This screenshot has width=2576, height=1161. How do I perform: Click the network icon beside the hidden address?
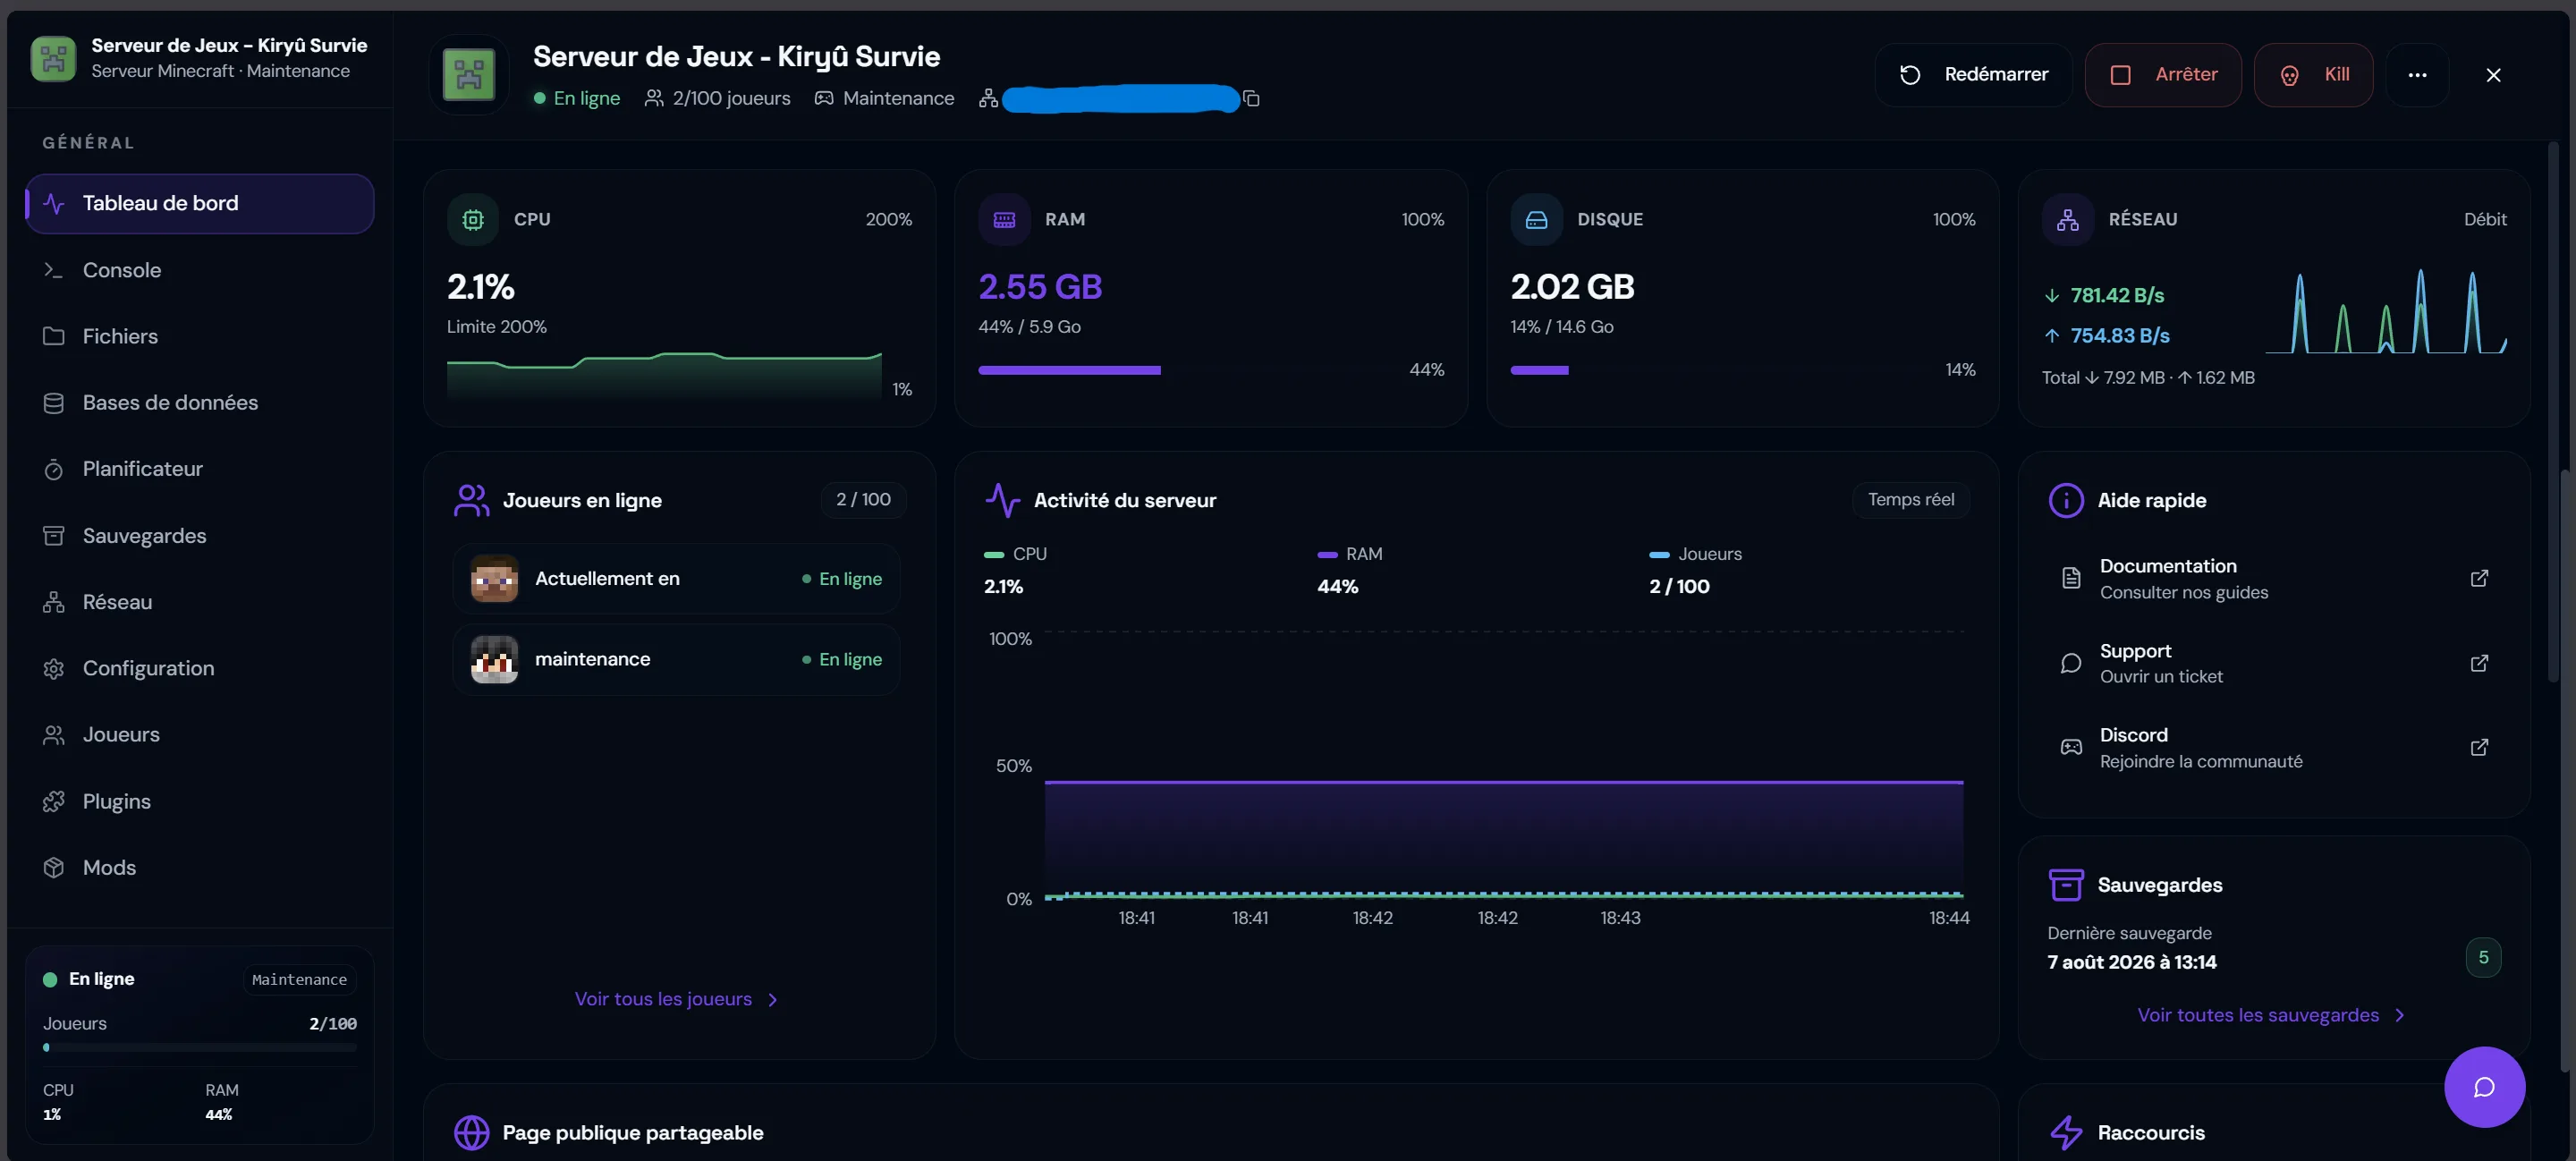tap(988, 98)
